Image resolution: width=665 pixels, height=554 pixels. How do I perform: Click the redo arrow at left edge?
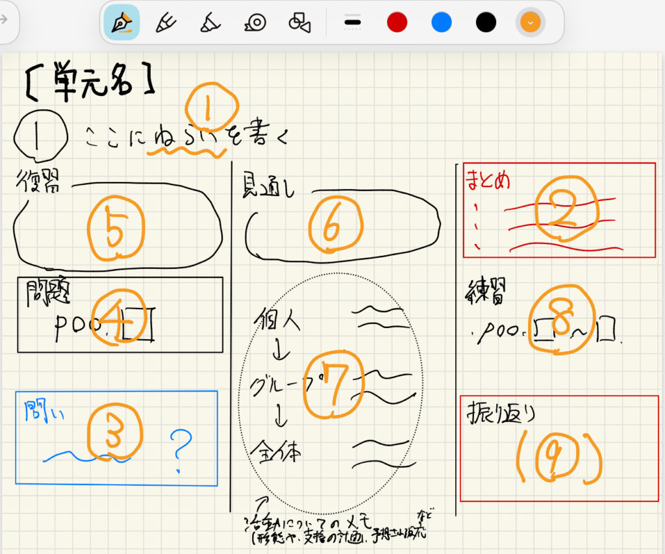pyautogui.click(x=4, y=19)
